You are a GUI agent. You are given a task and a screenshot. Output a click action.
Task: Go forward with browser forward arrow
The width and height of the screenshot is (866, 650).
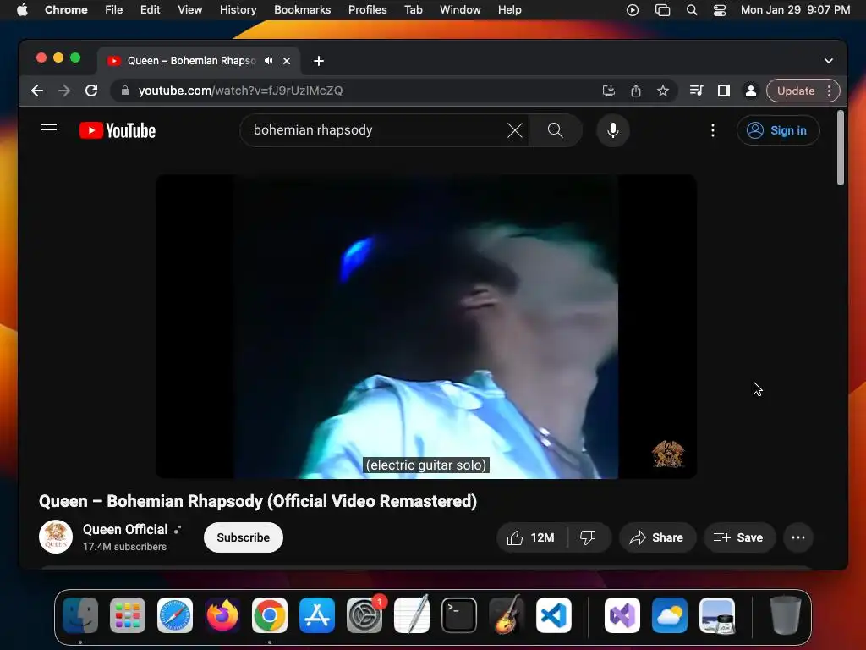64,91
